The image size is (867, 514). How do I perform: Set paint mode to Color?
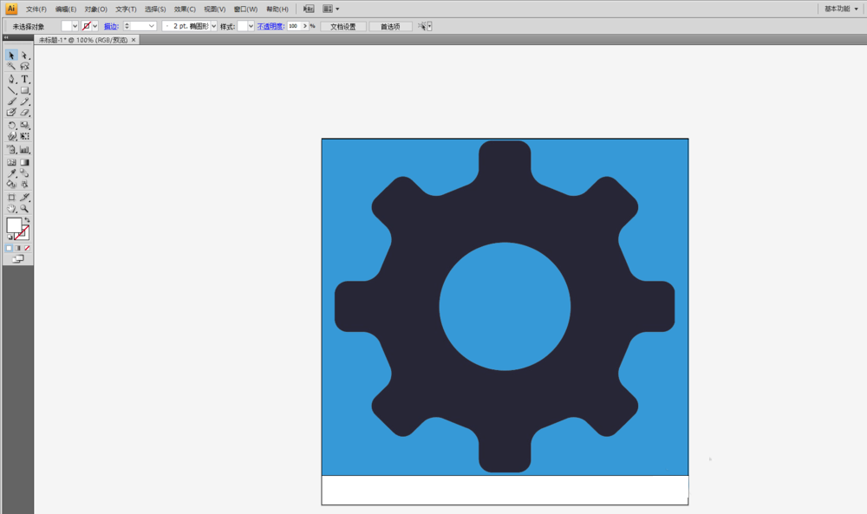[10, 248]
